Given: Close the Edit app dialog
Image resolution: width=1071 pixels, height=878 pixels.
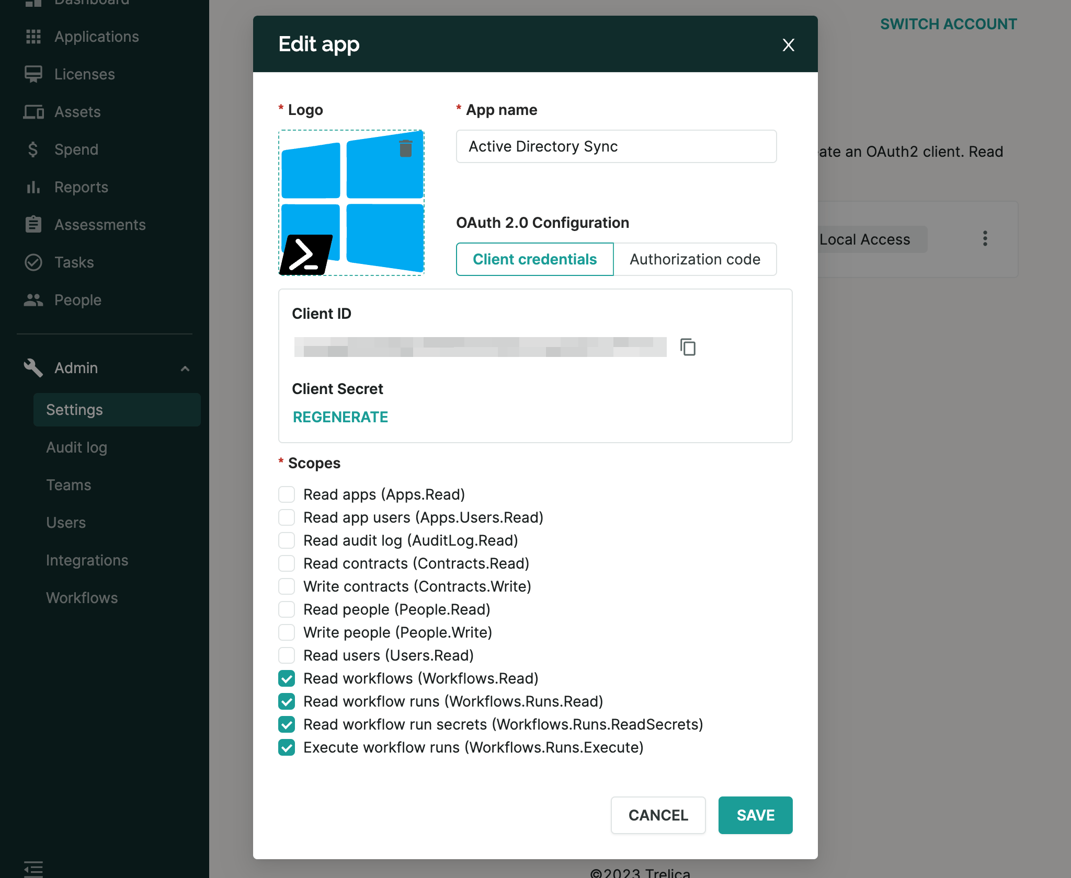Looking at the screenshot, I should [789, 45].
